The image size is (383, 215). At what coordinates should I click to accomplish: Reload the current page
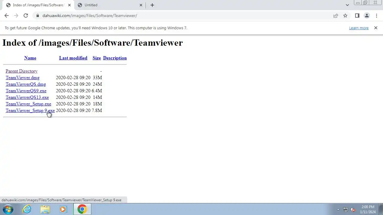[26, 16]
